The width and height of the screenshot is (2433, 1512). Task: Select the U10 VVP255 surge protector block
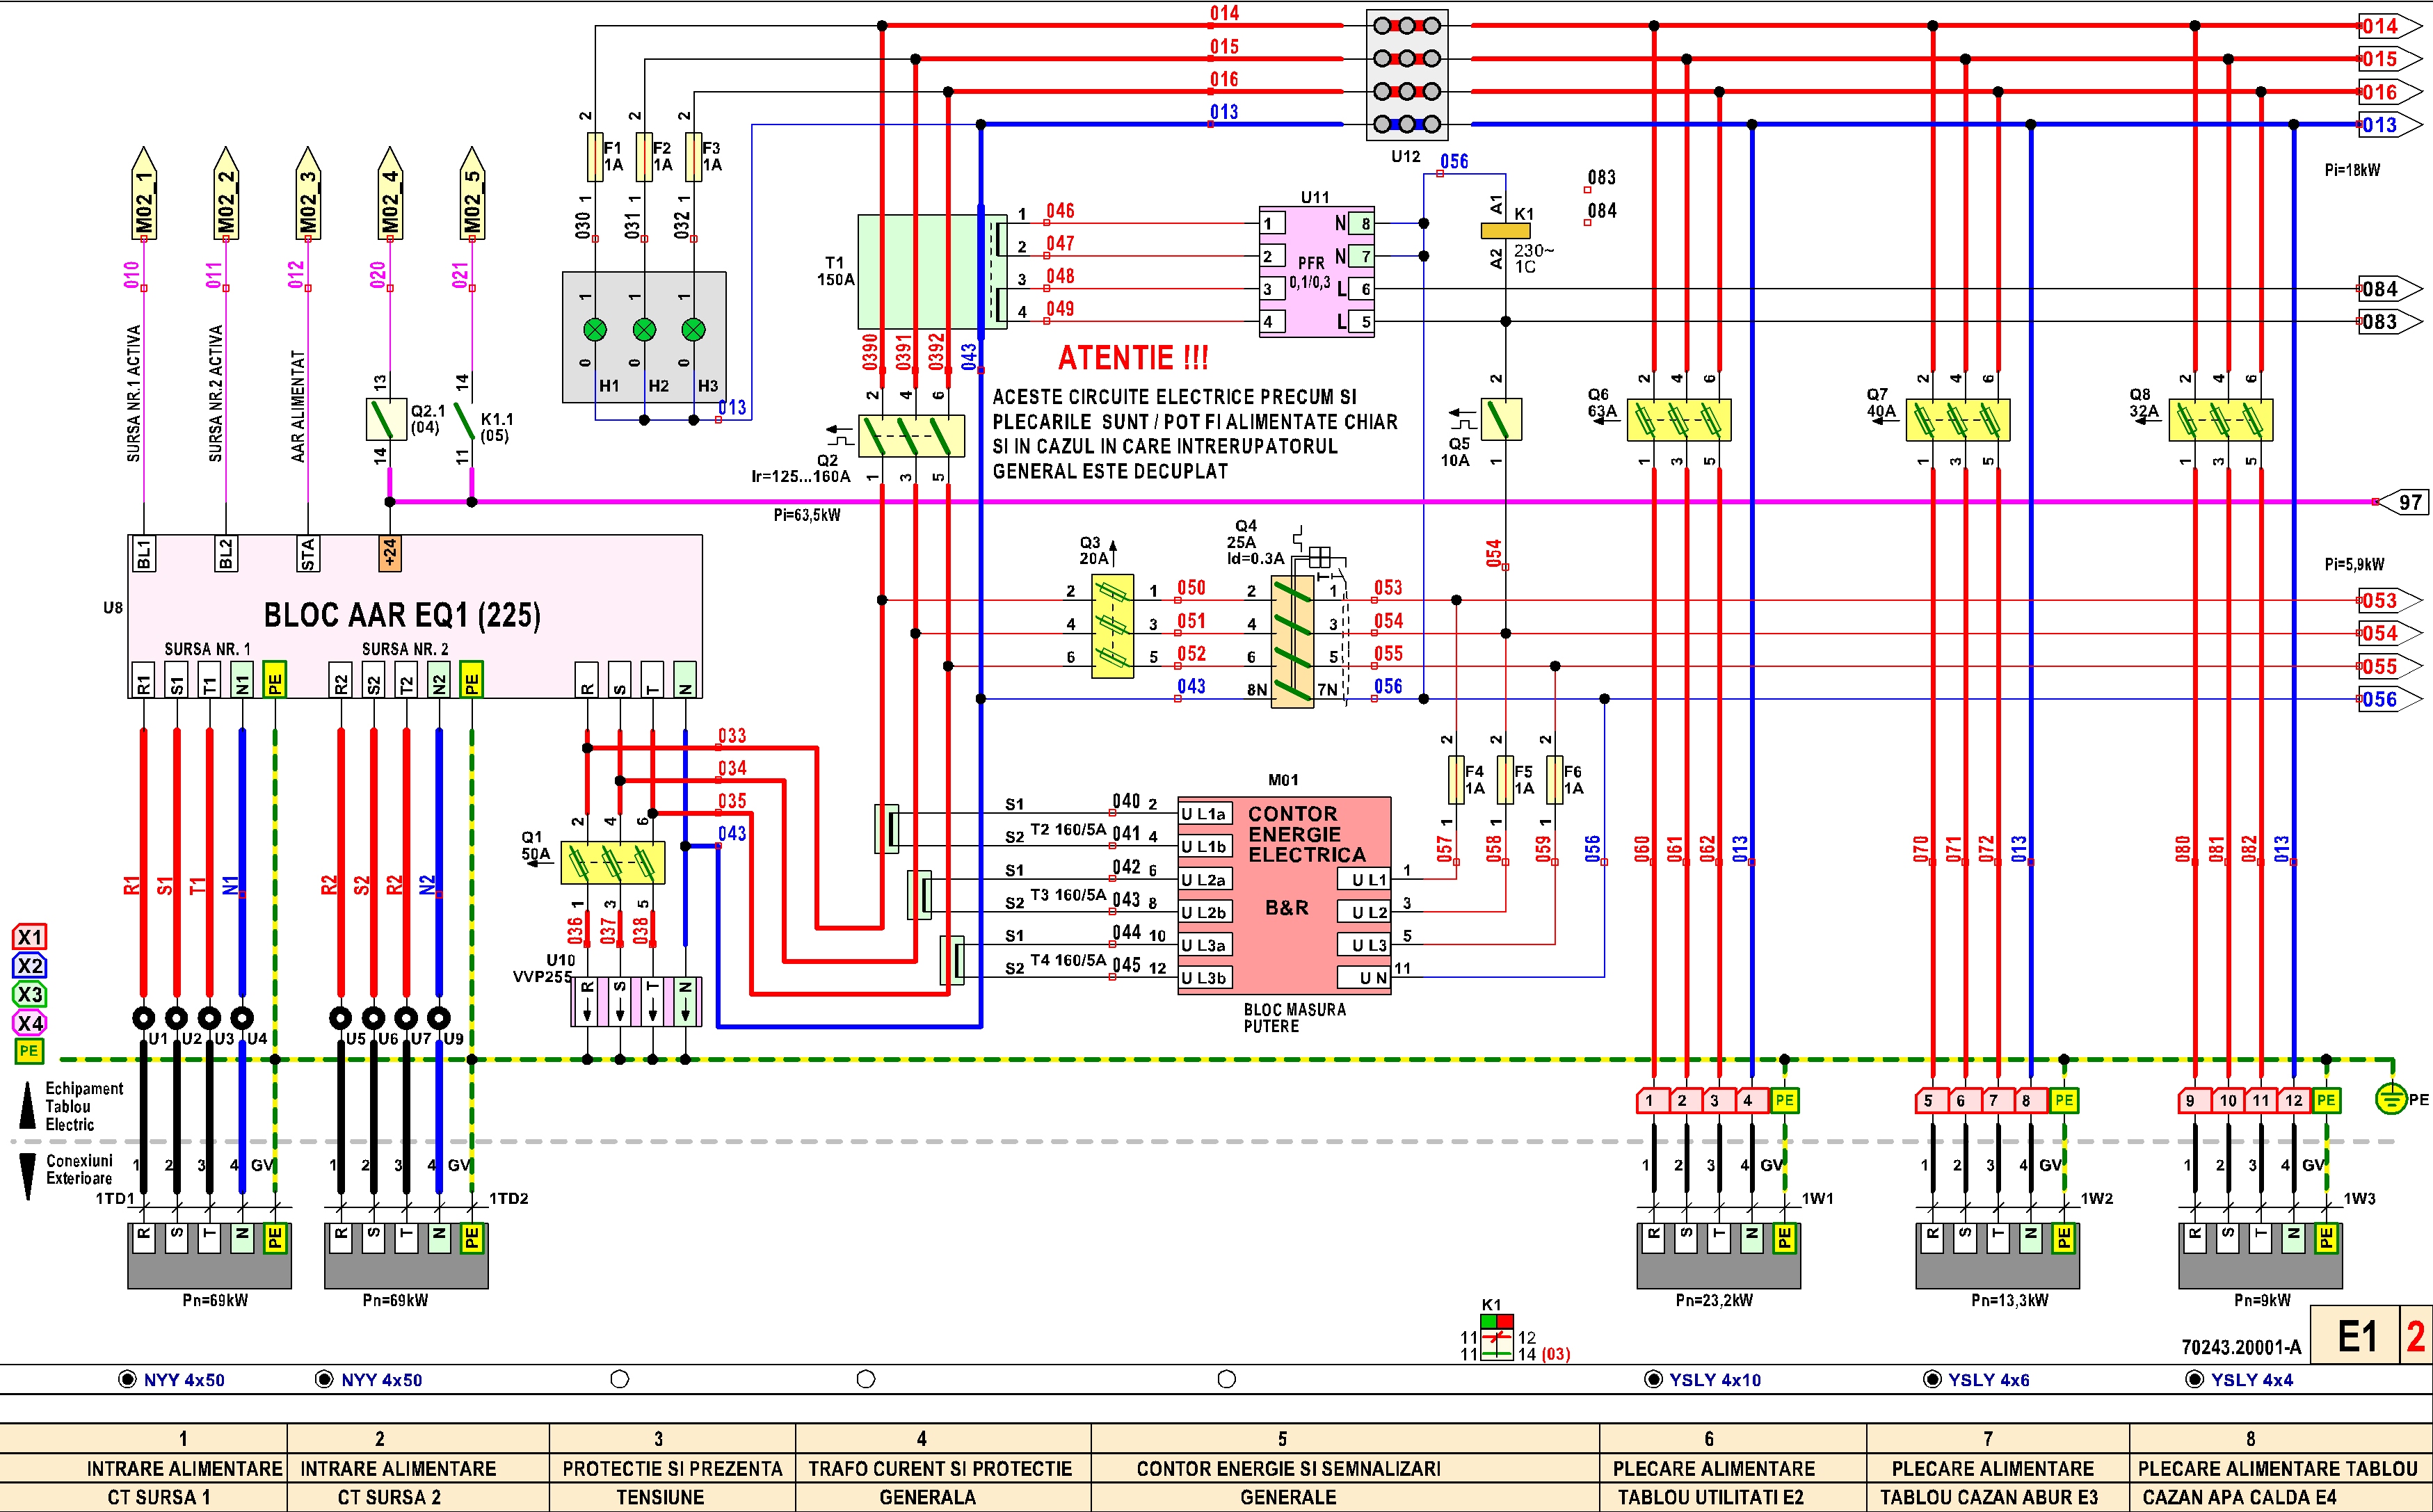pyautogui.click(x=636, y=1002)
